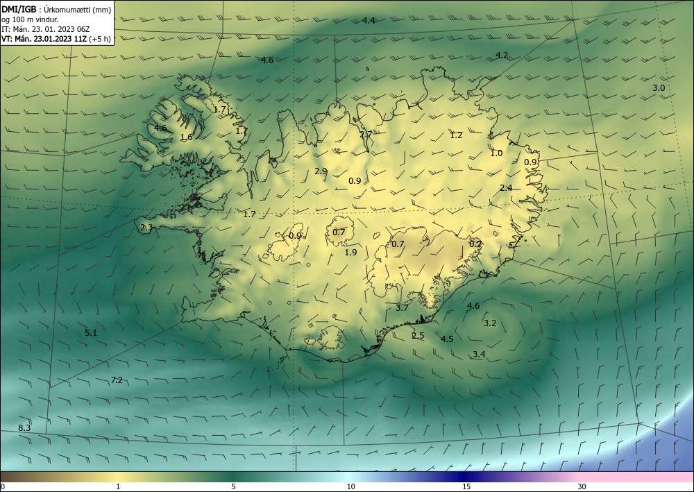The height and width of the screenshot is (492, 694).
Task: Click the map value 3.0
Action: [x=659, y=88]
